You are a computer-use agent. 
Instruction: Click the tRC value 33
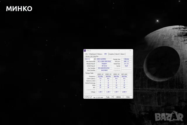coord(116,87)
